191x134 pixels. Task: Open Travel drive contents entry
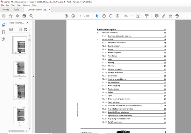[x=112, y=56]
